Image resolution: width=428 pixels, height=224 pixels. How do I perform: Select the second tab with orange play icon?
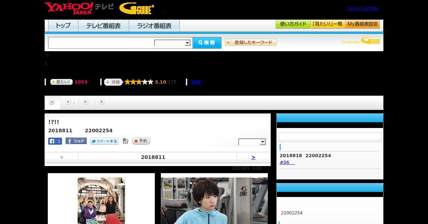pos(70,102)
